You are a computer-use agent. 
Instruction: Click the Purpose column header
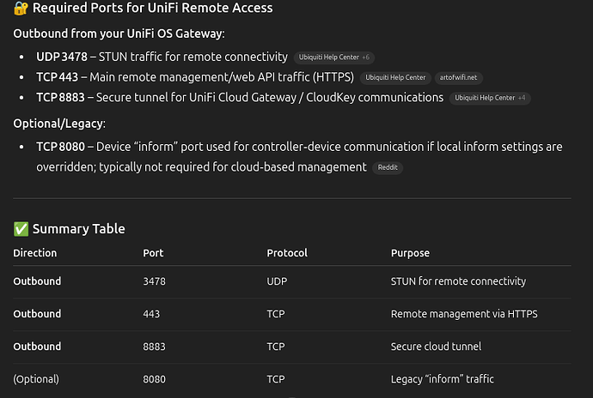[x=410, y=253]
